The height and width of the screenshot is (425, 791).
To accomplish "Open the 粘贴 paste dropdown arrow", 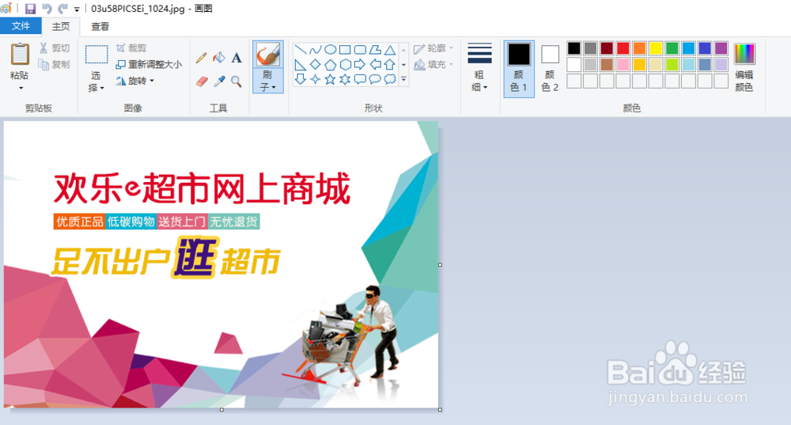I will pos(21,89).
